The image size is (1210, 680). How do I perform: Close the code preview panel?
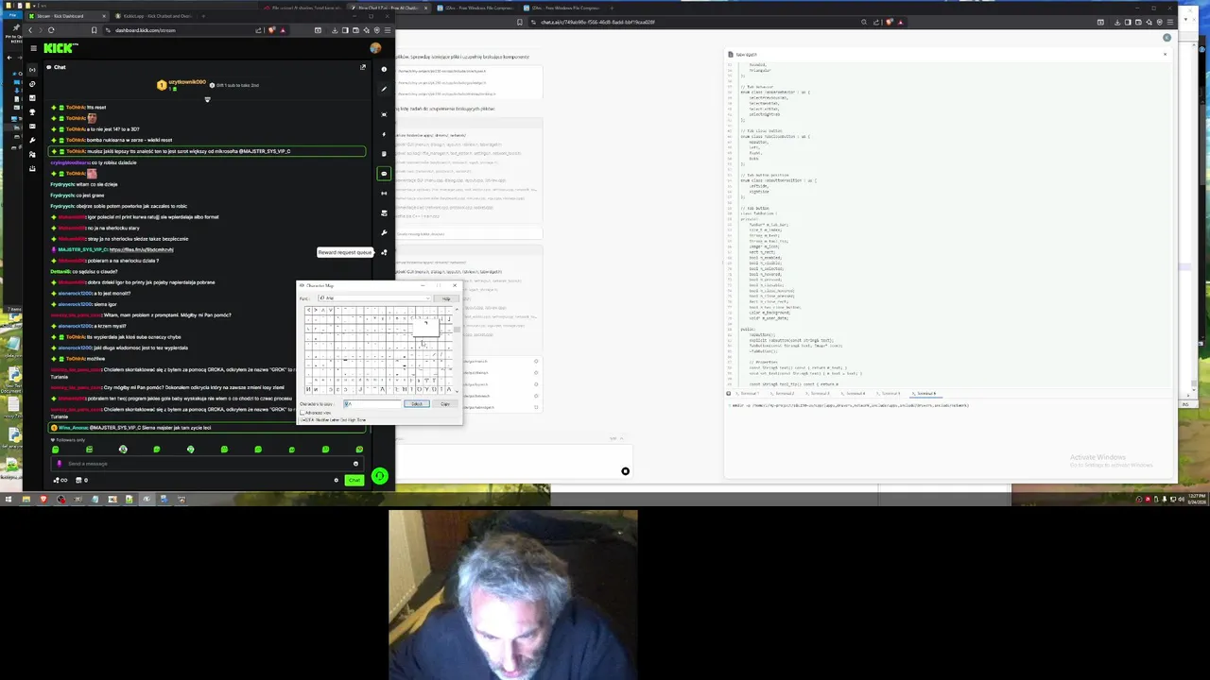point(1165,54)
